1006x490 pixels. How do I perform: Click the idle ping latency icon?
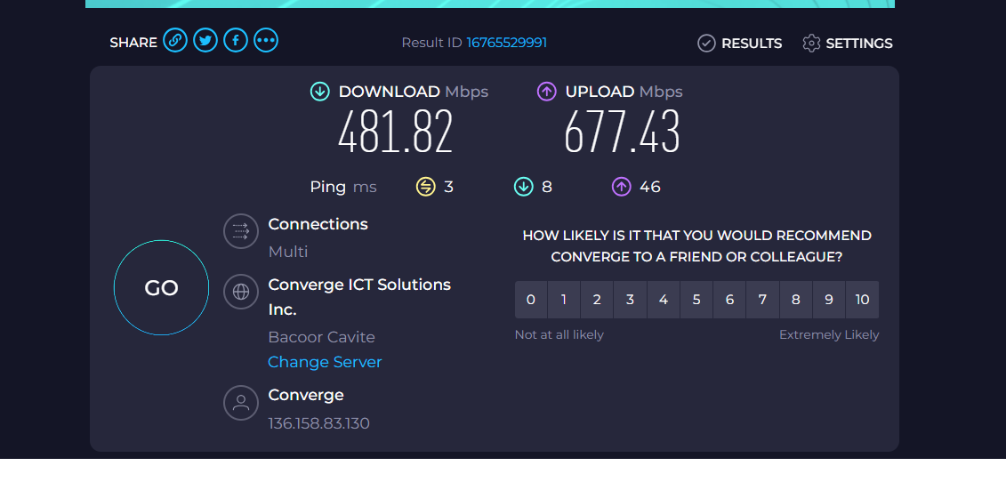click(x=426, y=187)
